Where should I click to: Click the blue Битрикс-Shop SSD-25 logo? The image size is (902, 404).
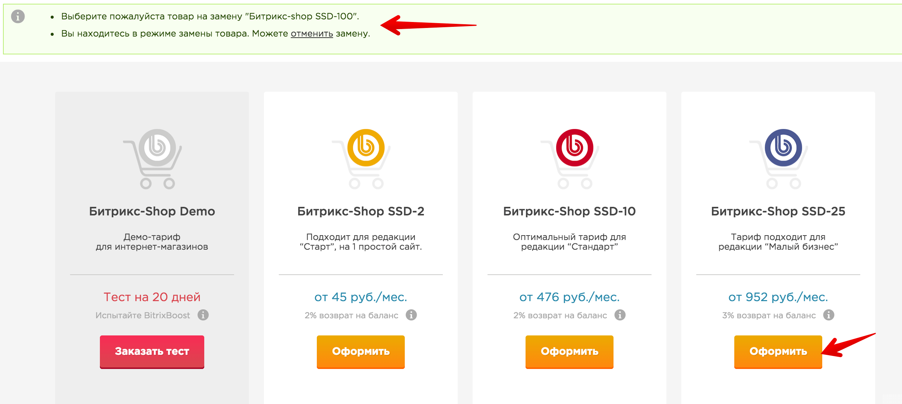click(779, 159)
